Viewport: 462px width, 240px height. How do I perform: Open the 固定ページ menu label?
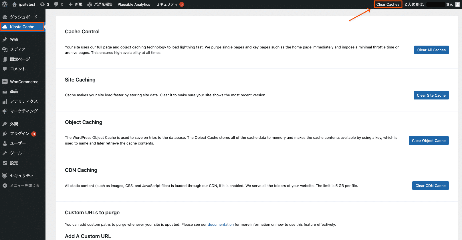20,59
